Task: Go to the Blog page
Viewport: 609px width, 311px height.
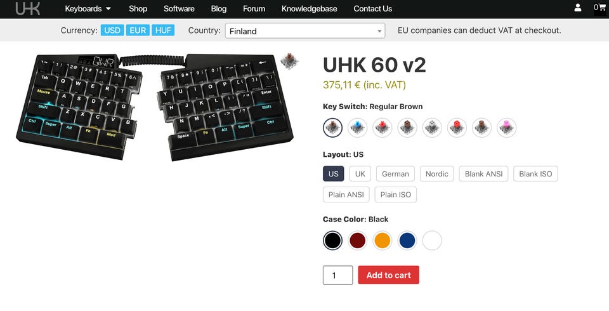Action: pyautogui.click(x=219, y=8)
